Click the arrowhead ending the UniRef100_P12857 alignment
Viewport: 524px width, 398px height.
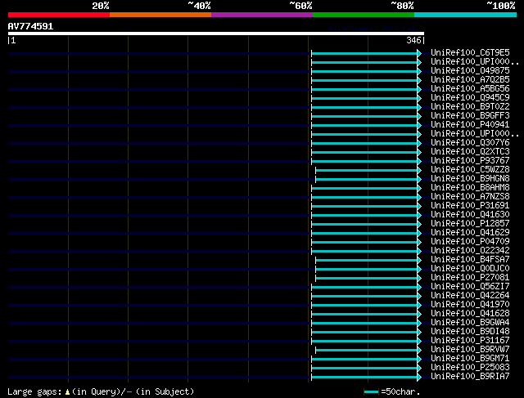point(419,224)
